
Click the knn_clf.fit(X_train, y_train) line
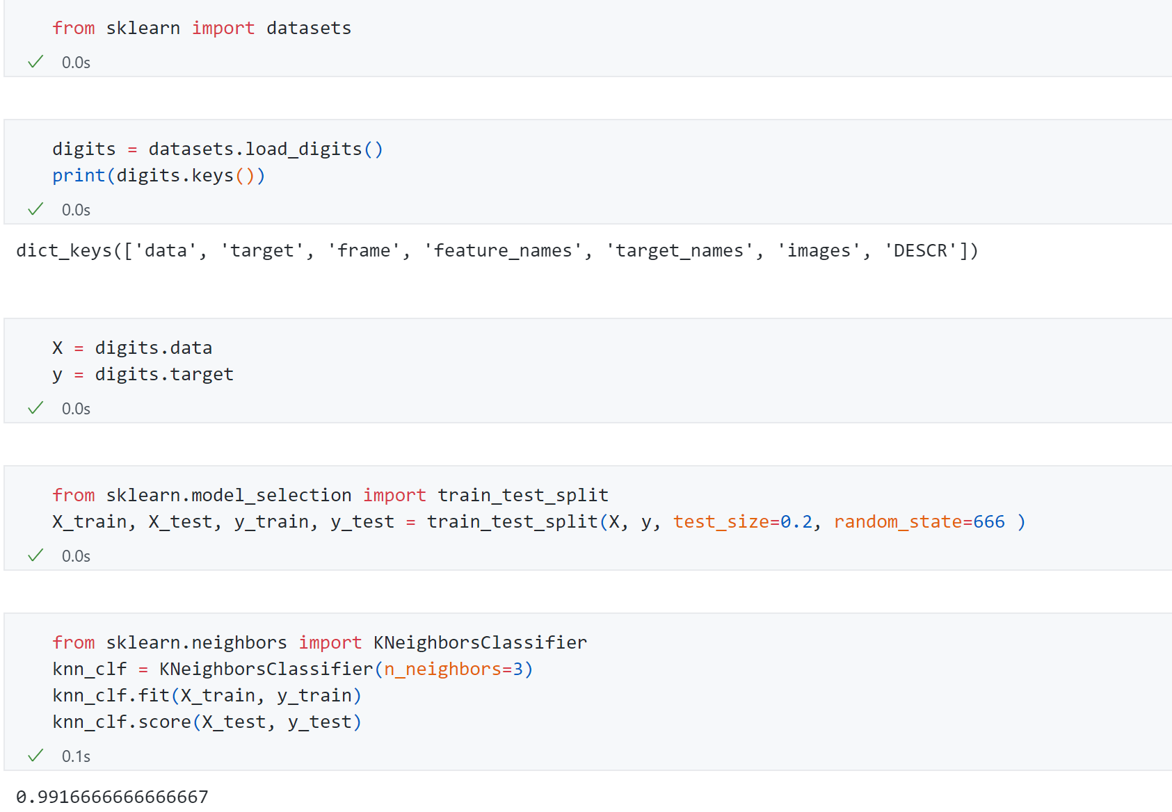pyautogui.click(x=207, y=696)
